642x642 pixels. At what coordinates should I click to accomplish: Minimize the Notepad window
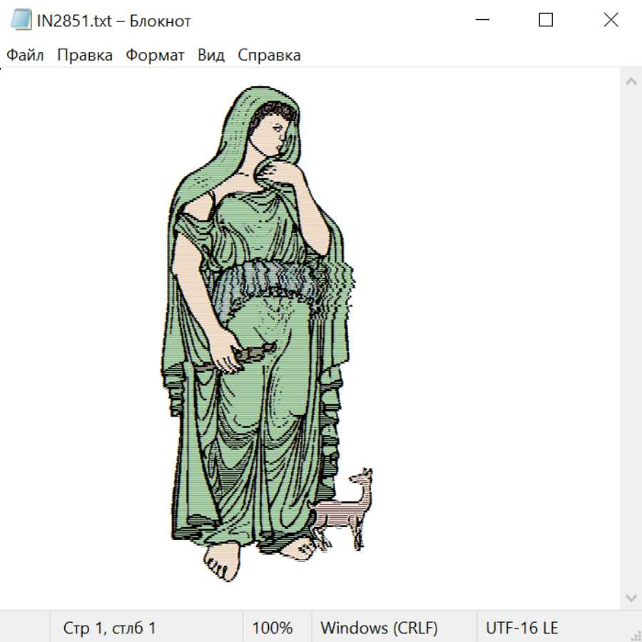481,20
